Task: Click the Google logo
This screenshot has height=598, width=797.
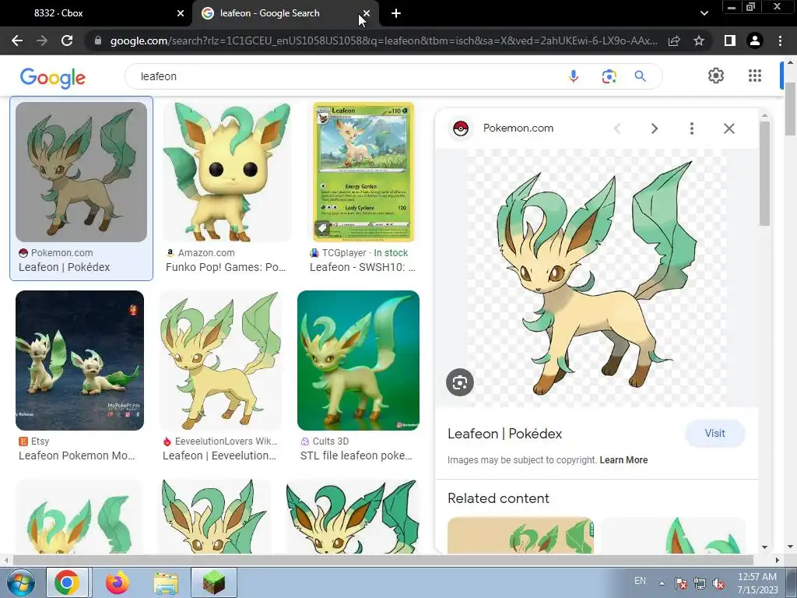Action: 53,78
